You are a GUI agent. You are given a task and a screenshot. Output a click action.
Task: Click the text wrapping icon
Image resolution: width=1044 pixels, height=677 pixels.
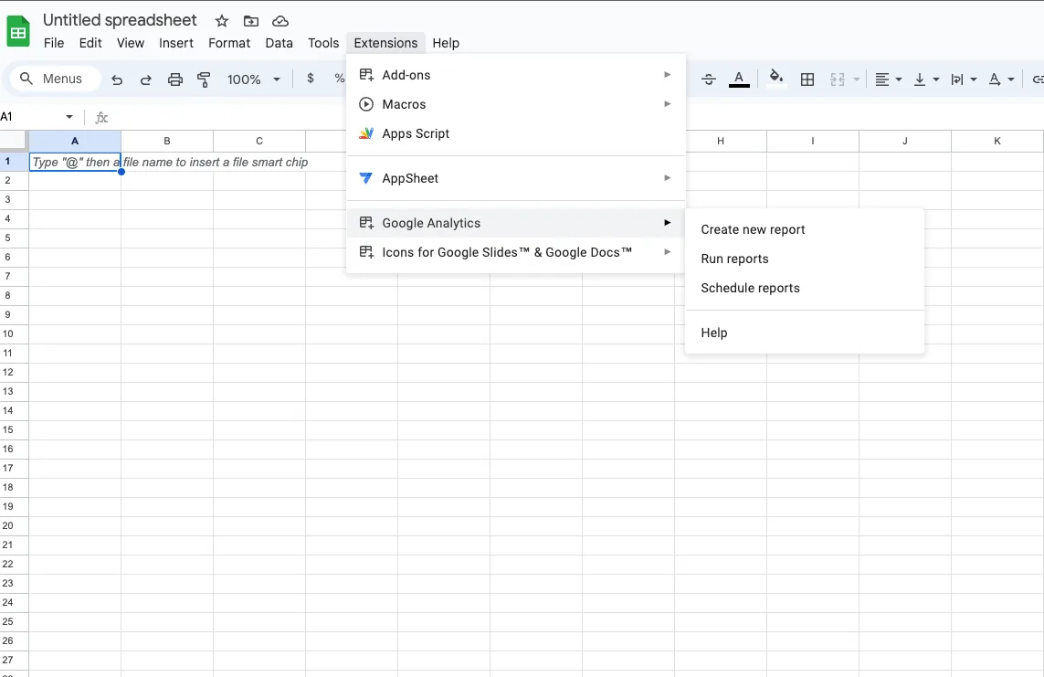[957, 79]
